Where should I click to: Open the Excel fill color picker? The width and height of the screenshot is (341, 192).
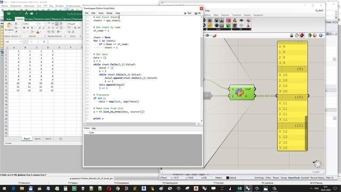[x=32, y=32]
